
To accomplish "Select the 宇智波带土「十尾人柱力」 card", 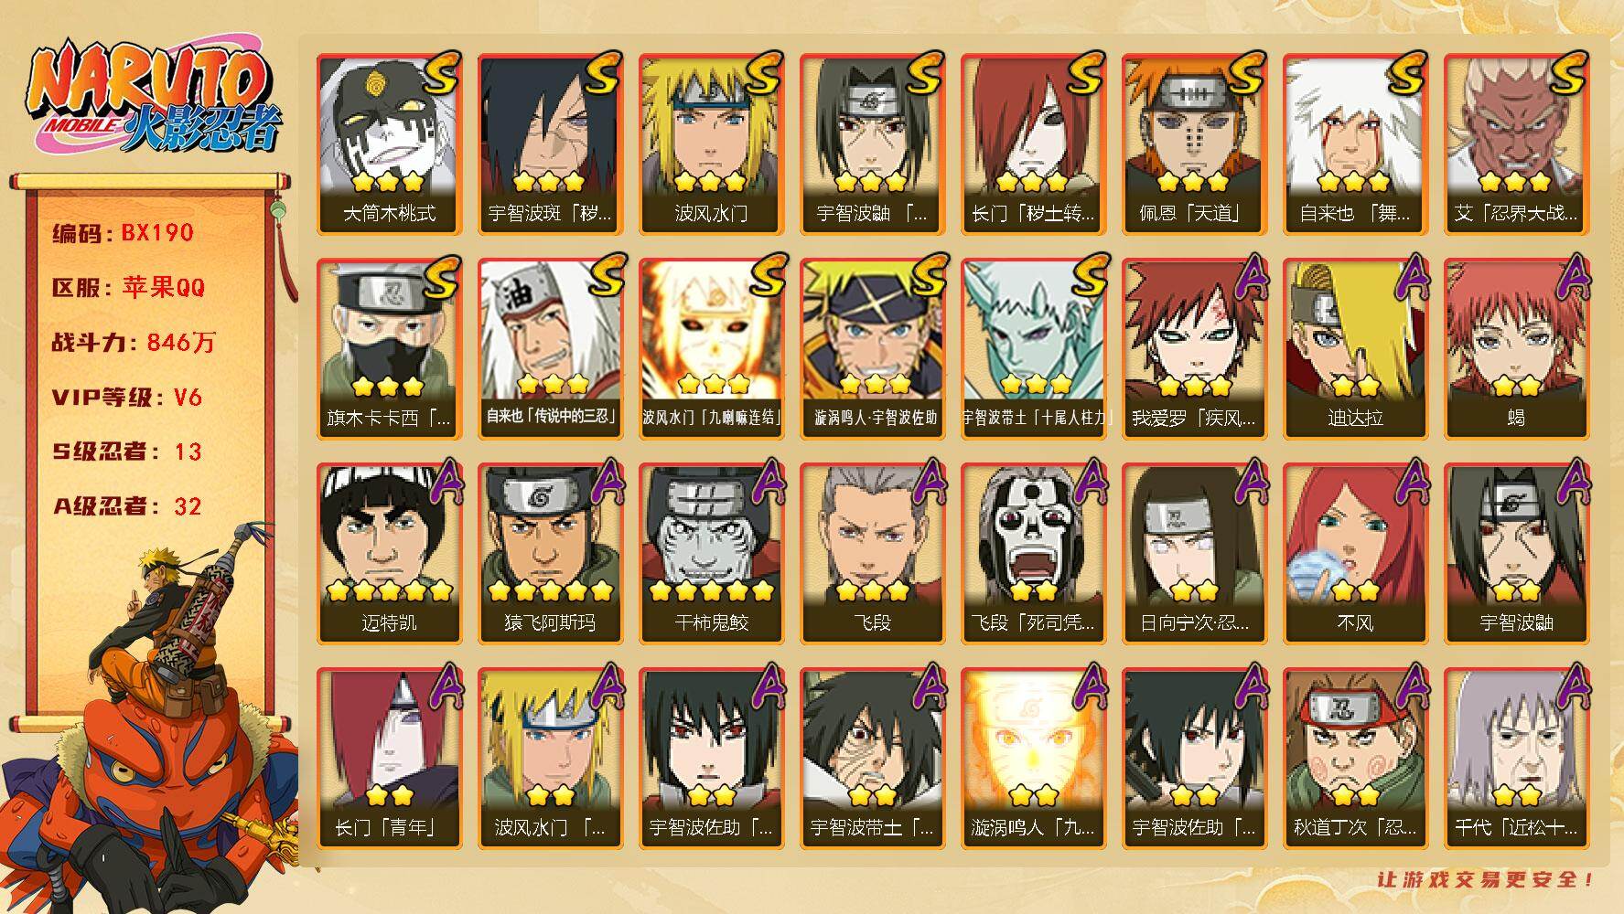I will (1033, 348).
